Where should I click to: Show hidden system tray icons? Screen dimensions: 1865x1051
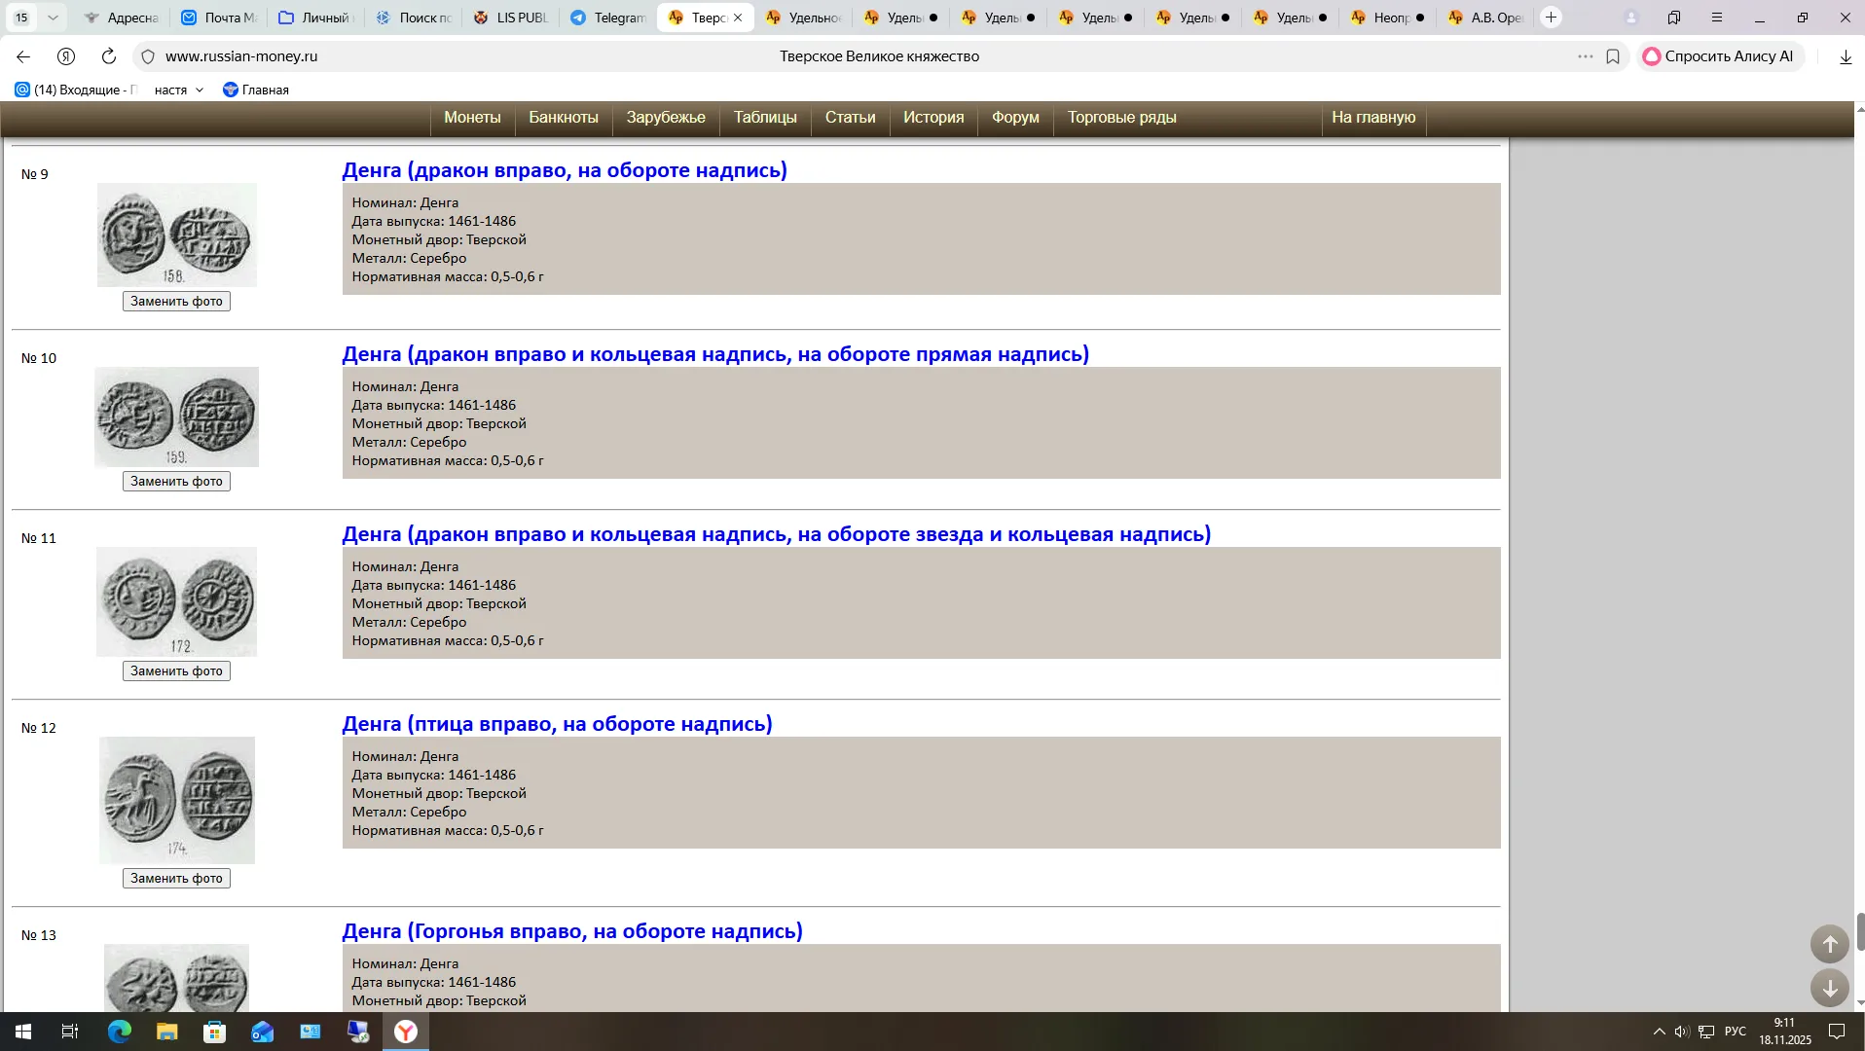[1659, 1032]
